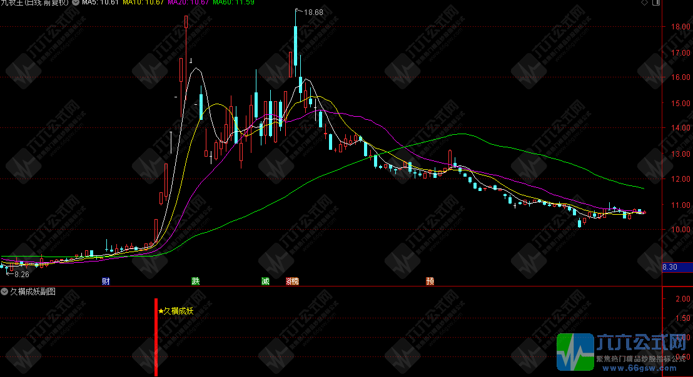Click the red 预 forecast marker
Screen dimensions: 693x377
430,282
